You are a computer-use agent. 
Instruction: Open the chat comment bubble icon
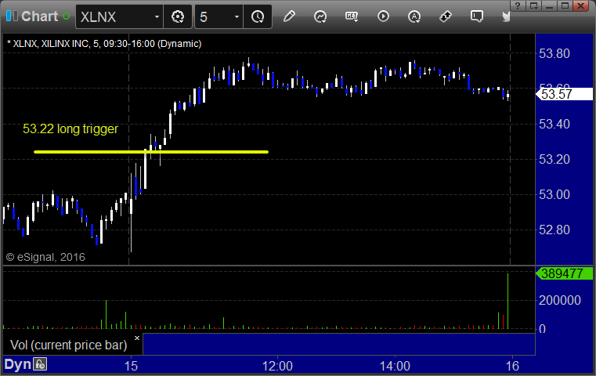tap(477, 16)
